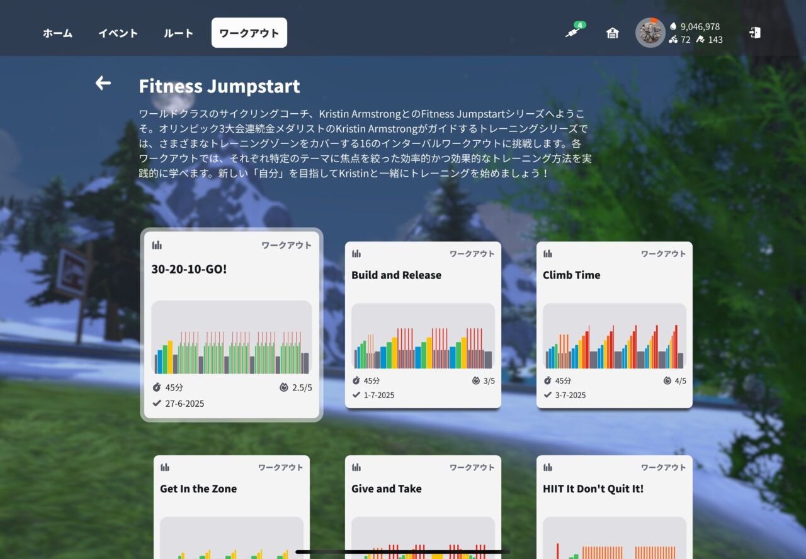Click the exit door icon

tap(755, 33)
